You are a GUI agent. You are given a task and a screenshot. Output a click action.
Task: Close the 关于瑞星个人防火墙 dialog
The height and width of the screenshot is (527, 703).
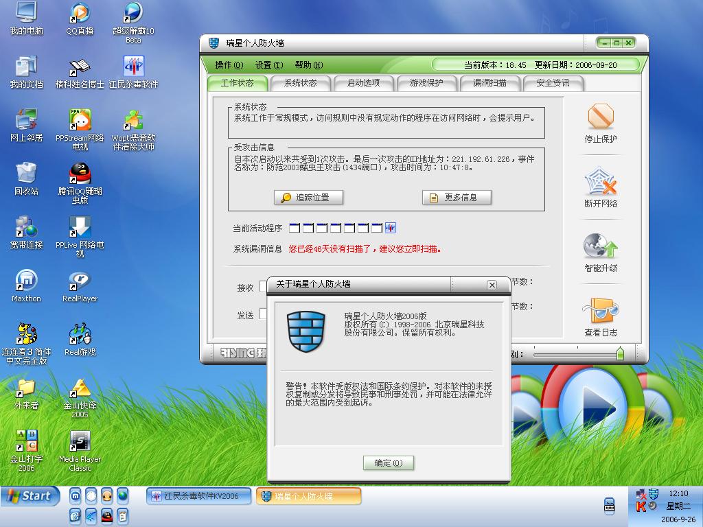pos(492,285)
